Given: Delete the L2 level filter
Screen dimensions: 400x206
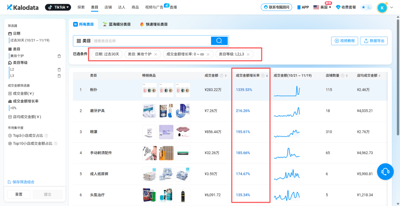Looking at the screenshot, I should click(x=59, y=69).
